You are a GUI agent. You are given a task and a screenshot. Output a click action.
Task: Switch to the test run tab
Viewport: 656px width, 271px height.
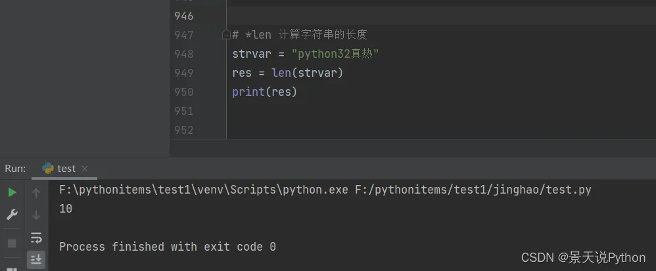click(66, 169)
